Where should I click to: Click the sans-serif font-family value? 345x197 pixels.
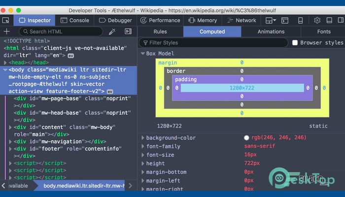coord(260,146)
